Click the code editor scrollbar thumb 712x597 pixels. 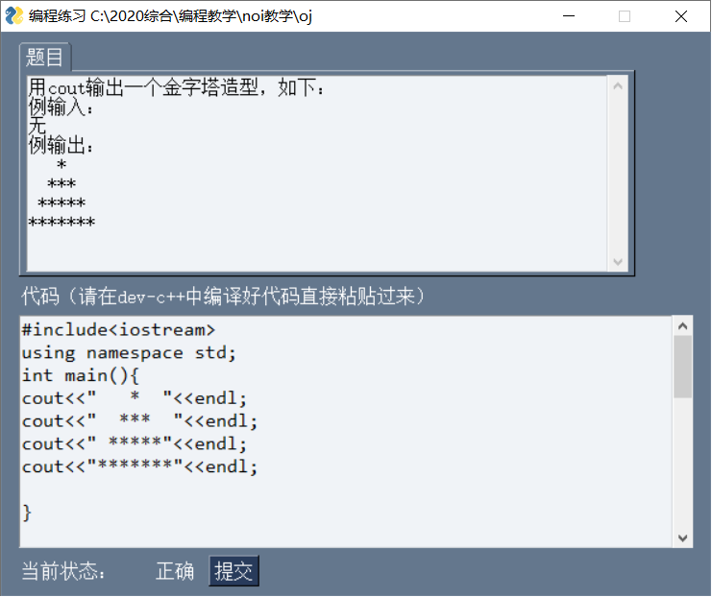(x=682, y=367)
